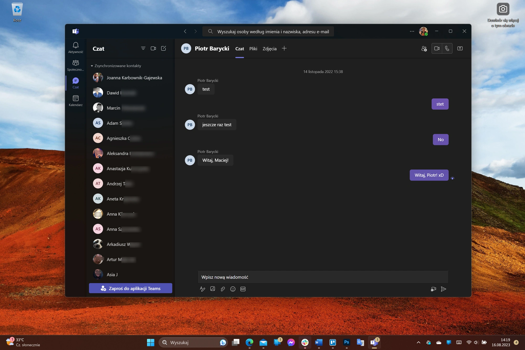The image size is (525, 350).
Task: Click the PB avatar in chat header
Action: pos(186,48)
